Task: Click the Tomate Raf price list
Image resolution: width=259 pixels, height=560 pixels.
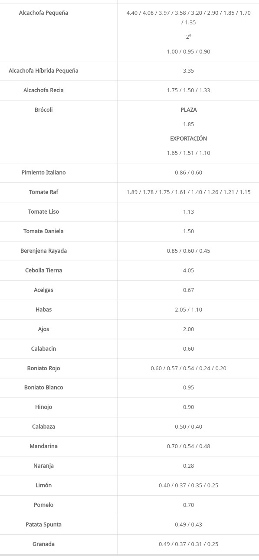Action: pyautogui.click(x=188, y=192)
